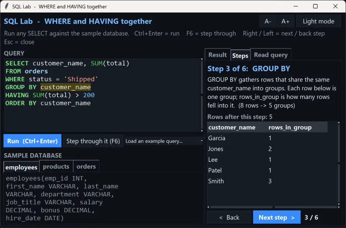
Task: Switch to the Read query tab
Action: click(x=271, y=55)
